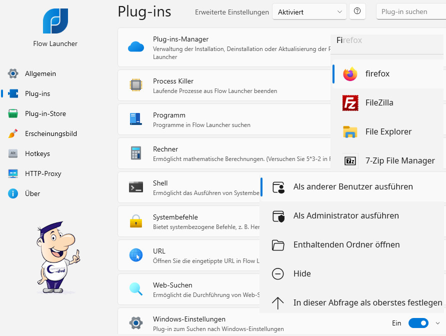446x336 pixels.
Task: Click the Rechner calculator icon
Action: pyautogui.click(x=135, y=153)
